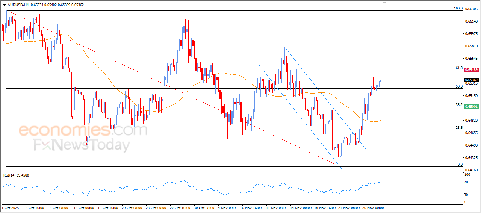Image resolution: width=481 pixels, height=213 pixels.
Task: Click the grey chart shift marker at top
Action: 384,2
